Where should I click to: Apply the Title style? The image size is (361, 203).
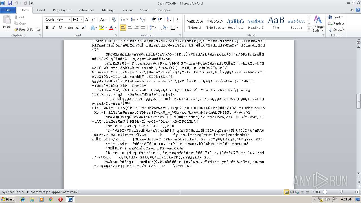(276, 24)
